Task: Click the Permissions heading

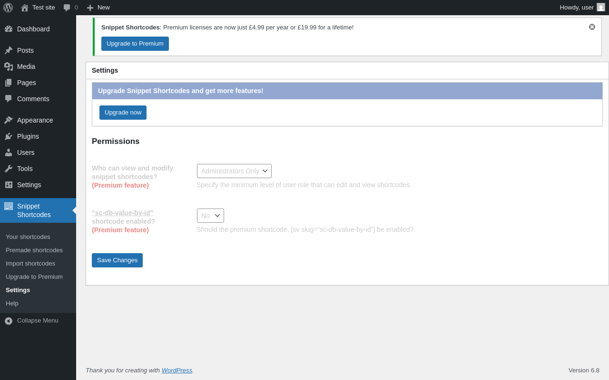Action: point(116,142)
